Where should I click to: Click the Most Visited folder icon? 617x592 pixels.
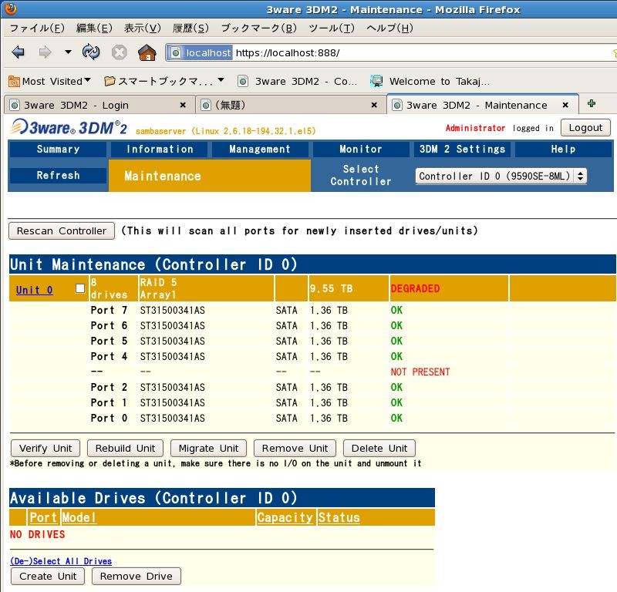pos(14,82)
